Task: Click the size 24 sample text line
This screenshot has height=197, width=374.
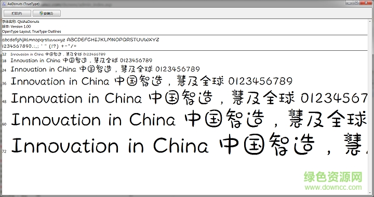Action: pos(105,69)
